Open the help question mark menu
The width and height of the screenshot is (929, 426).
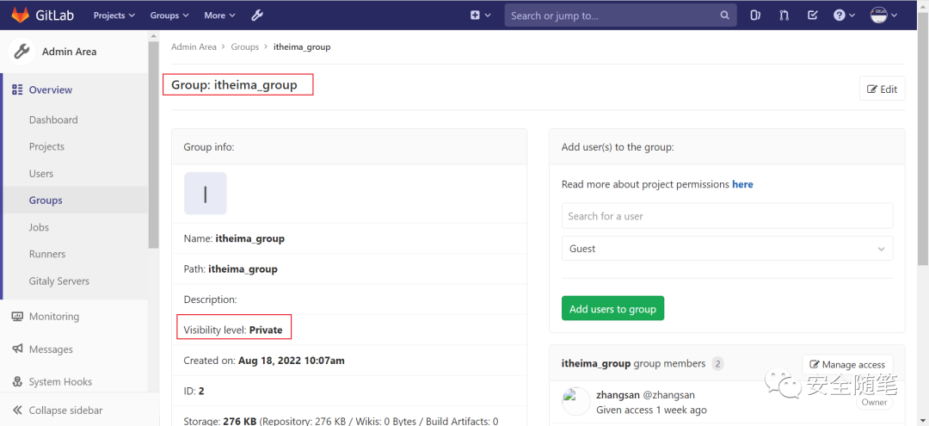[x=845, y=15]
